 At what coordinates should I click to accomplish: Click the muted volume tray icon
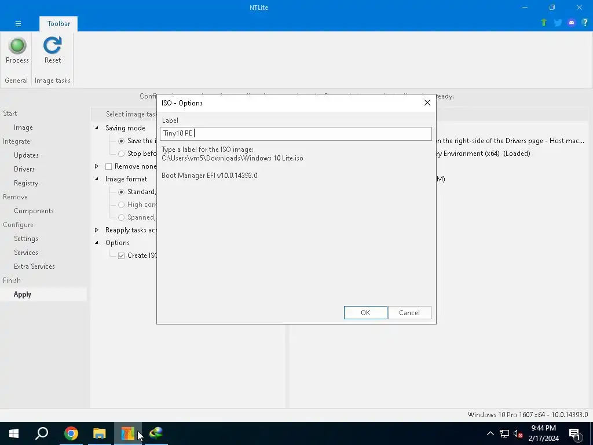(x=518, y=433)
